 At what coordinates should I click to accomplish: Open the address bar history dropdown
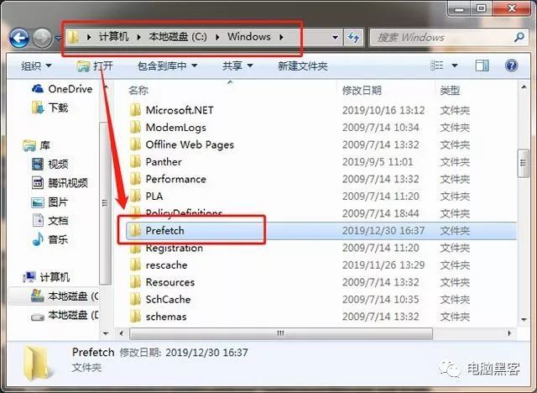pyautogui.click(x=336, y=37)
